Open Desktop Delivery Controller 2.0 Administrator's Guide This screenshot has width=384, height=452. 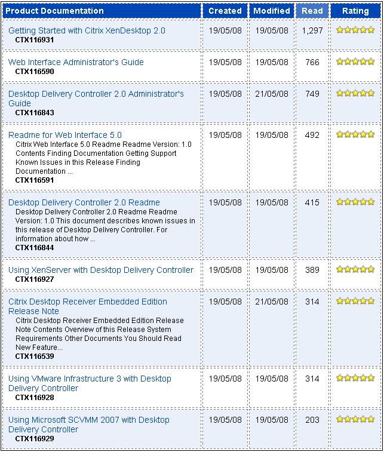(96, 94)
